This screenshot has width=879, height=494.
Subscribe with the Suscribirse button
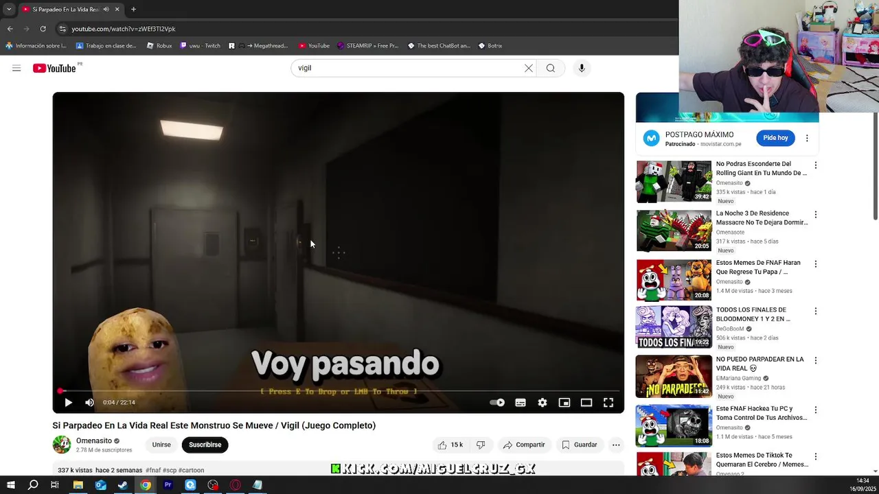205,445
